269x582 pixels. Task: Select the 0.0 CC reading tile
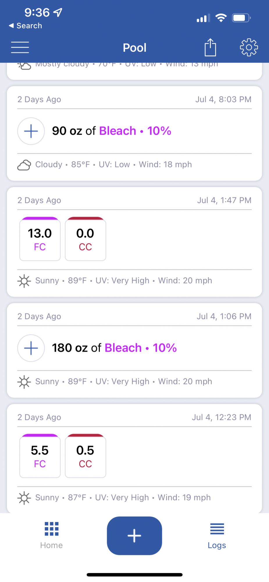(85, 239)
